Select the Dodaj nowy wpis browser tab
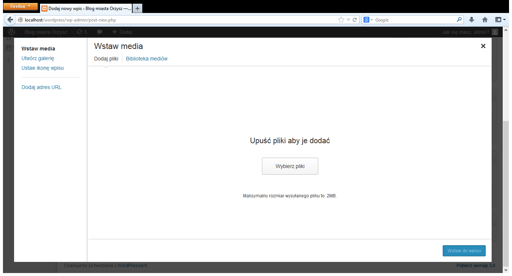 (x=86, y=8)
